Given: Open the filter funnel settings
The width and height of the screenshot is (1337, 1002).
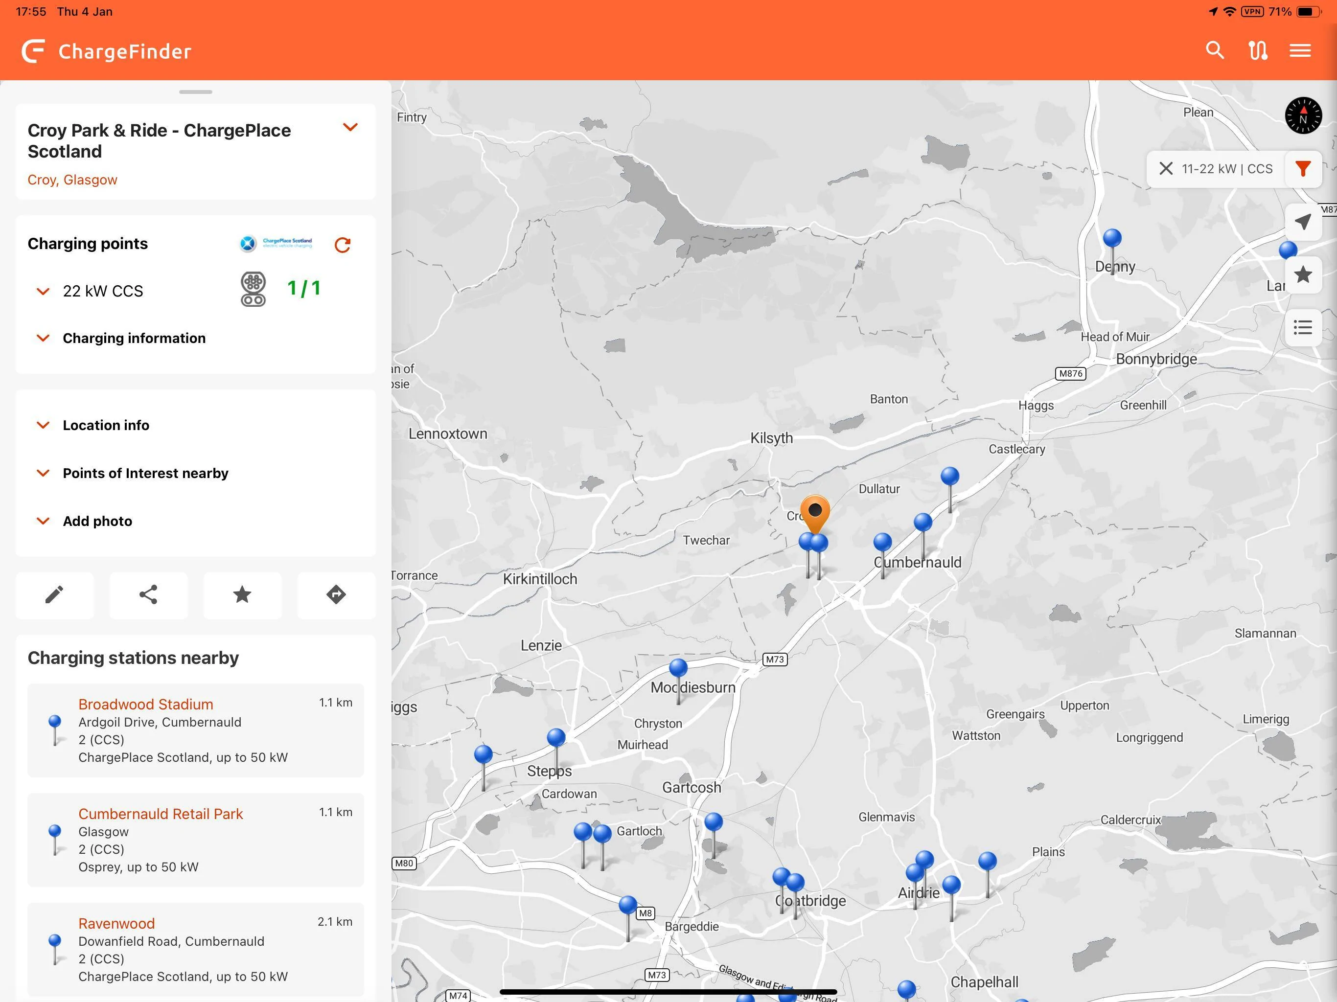Looking at the screenshot, I should (x=1303, y=169).
